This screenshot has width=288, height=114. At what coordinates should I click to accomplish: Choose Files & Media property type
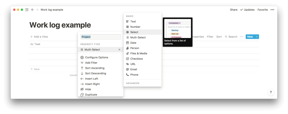click(142, 53)
